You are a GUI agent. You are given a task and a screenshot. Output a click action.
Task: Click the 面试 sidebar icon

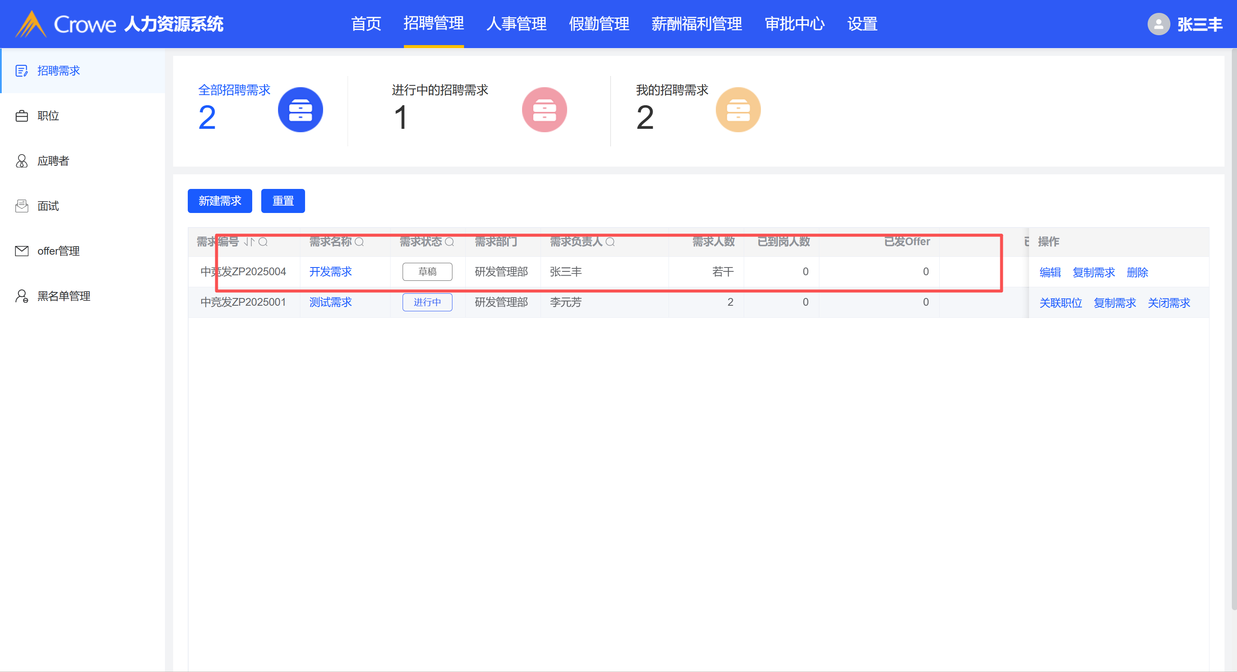coord(21,206)
